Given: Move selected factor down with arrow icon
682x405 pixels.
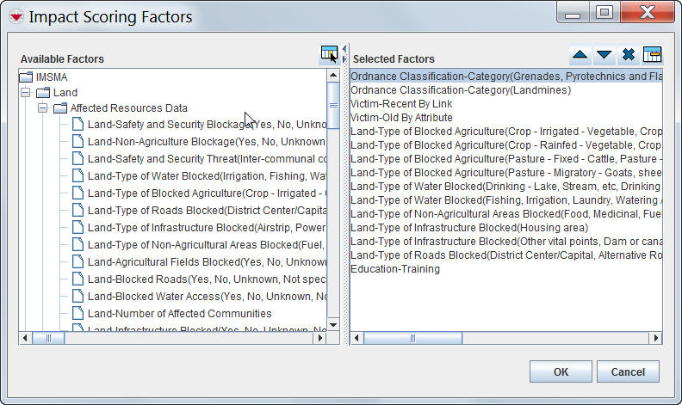Looking at the screenshot, I should coord(604,55).
